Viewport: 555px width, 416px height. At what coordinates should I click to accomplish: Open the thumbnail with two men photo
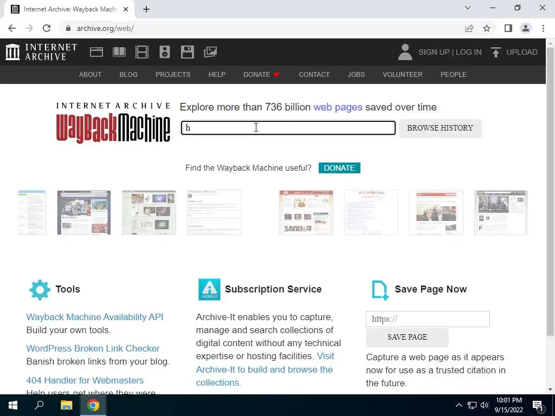[436, 212]
